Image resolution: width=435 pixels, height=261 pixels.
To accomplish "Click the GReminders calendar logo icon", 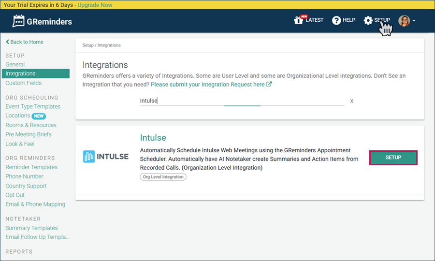I will (x=18, y=21).
